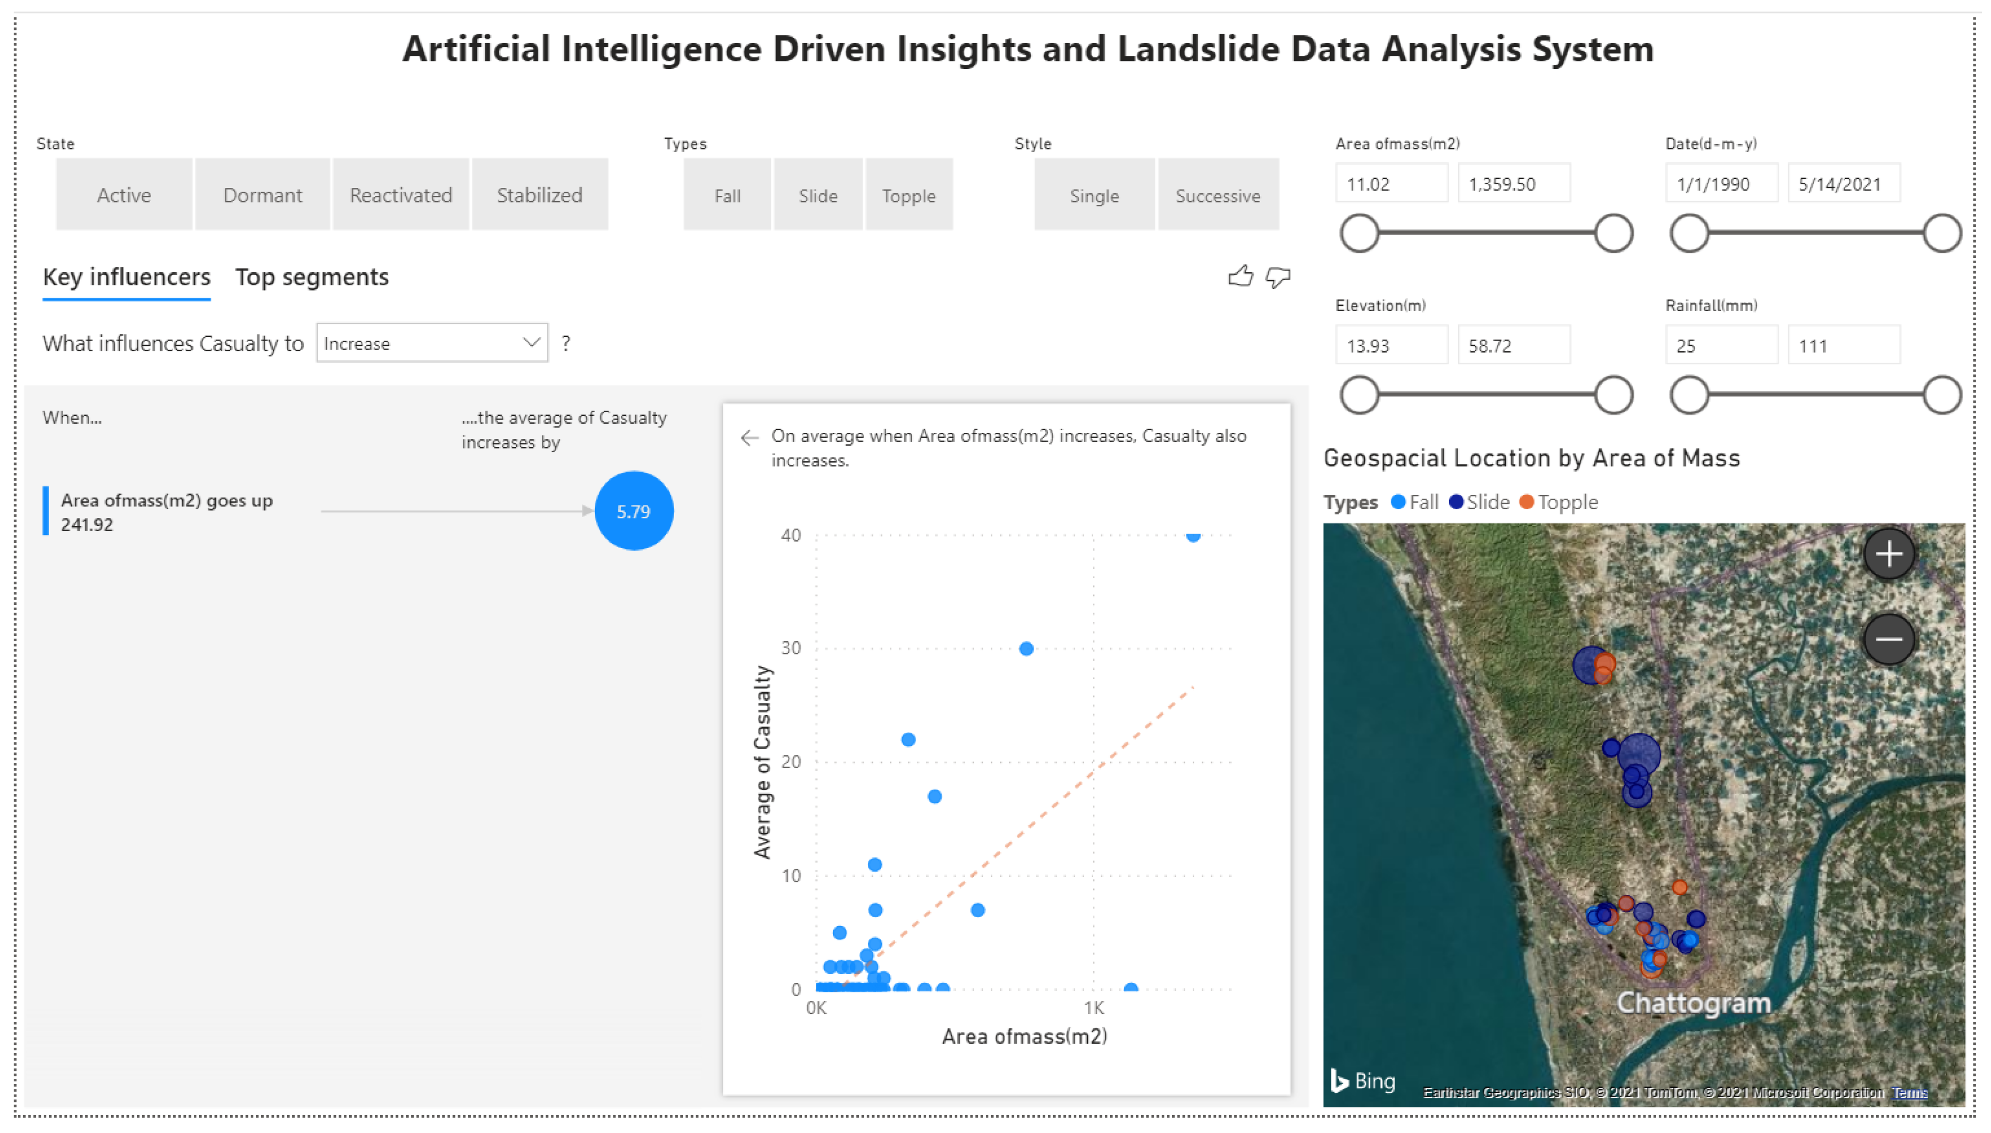The width and height of the screenshot is (1991, 1133).
Task: Open the Increase dropdown for Casualty
Action: coord(432,343)
